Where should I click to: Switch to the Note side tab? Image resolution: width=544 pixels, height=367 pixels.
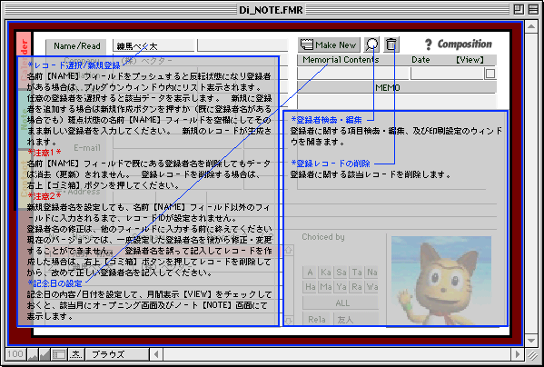tap(24, 119)
